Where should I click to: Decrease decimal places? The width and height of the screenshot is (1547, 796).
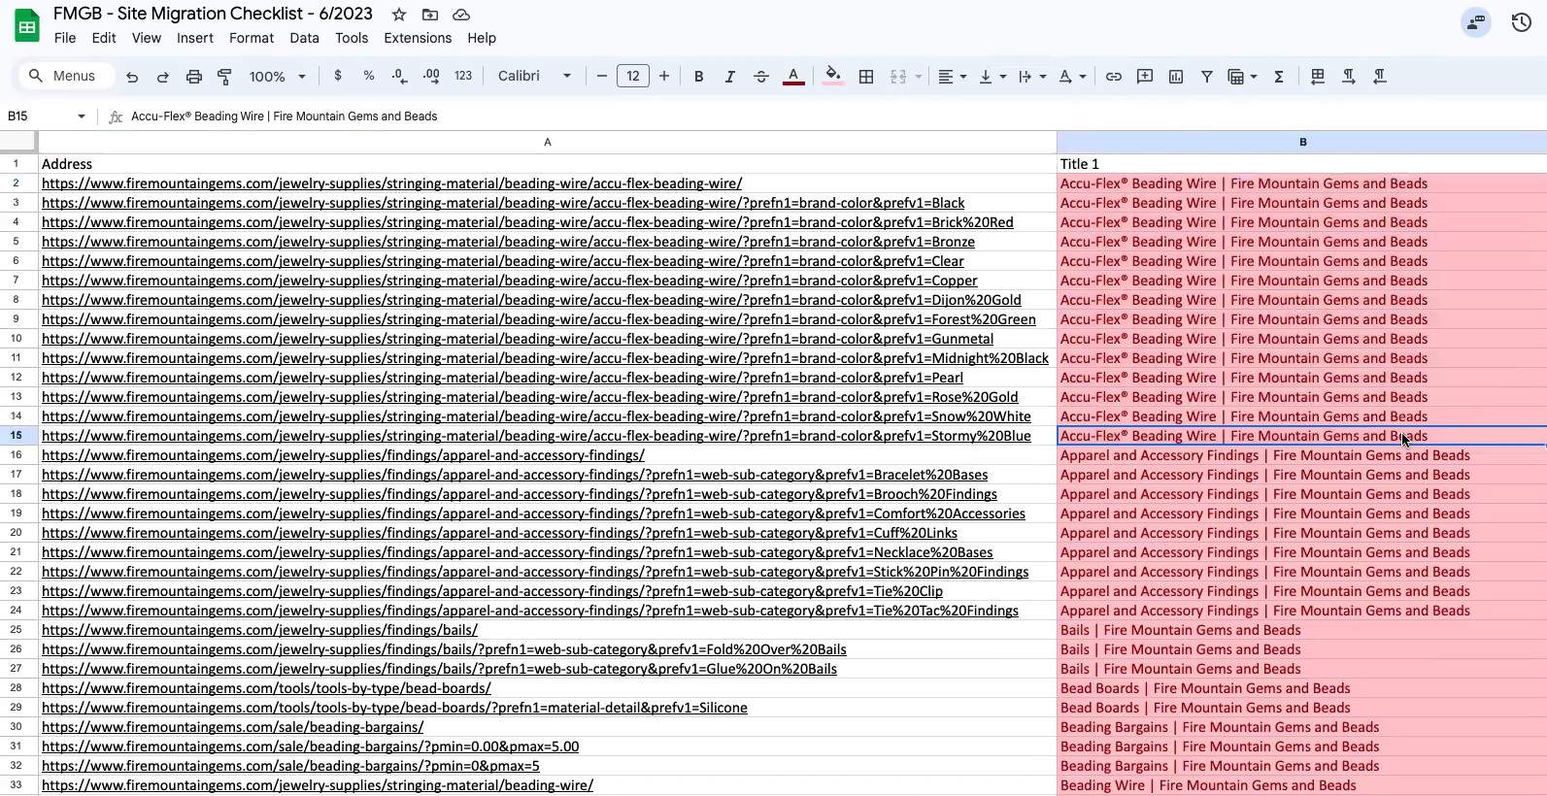click(x=400, y=76)
